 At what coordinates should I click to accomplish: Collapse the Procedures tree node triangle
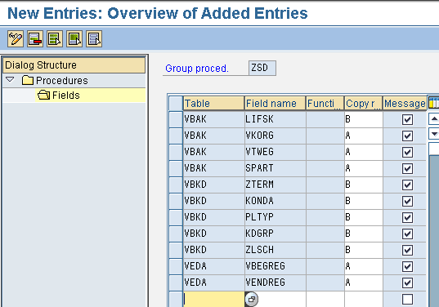click(x=10, y=80)
